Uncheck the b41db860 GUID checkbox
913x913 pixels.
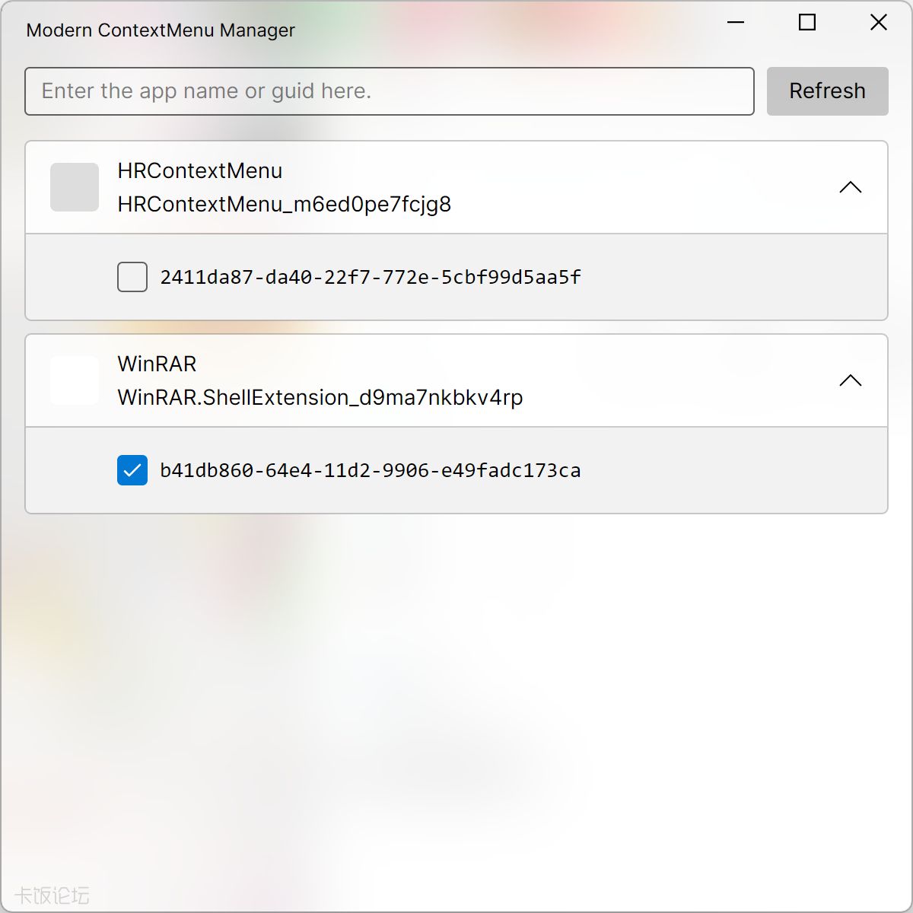click(x=132, y=470)
